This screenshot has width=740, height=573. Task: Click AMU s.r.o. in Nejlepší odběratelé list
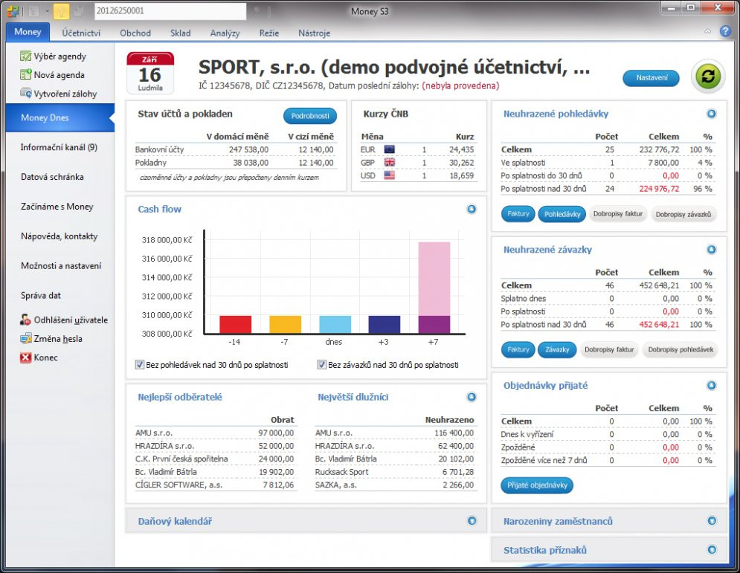(x=154, y=433)
